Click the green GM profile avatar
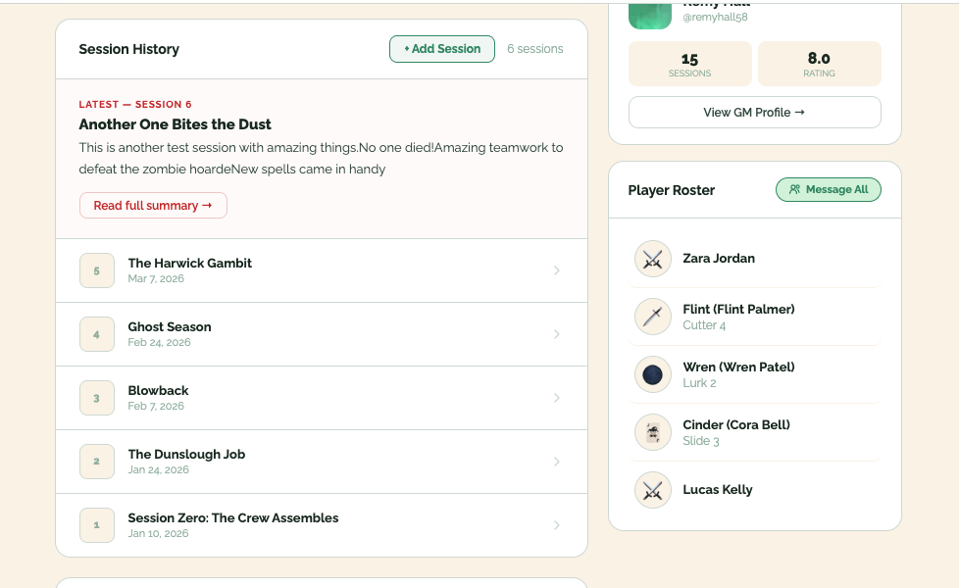The image size is (959, 588). [x=649, y=16]
